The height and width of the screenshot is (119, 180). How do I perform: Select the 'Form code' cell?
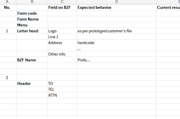click(32, 13)
